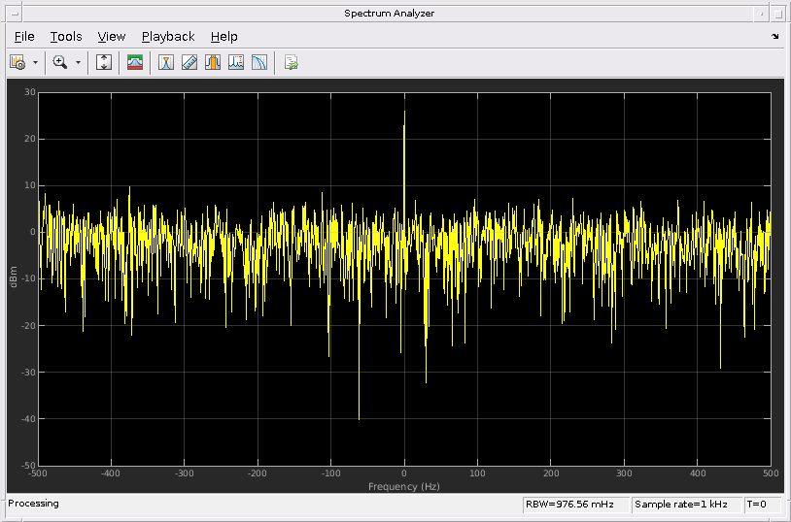Viewport: 791px width, 522px height.
Task: Expand the Zoom tool dropdown arrow
Action: [x=78, y=62]
